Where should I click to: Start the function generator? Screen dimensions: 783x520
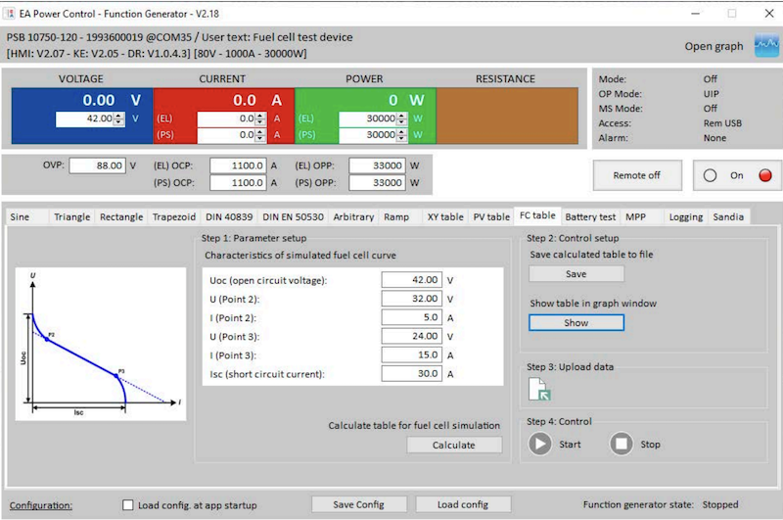pyautogui.click(x=541, y=444)
